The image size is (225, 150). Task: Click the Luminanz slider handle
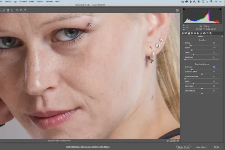point(192,69)
